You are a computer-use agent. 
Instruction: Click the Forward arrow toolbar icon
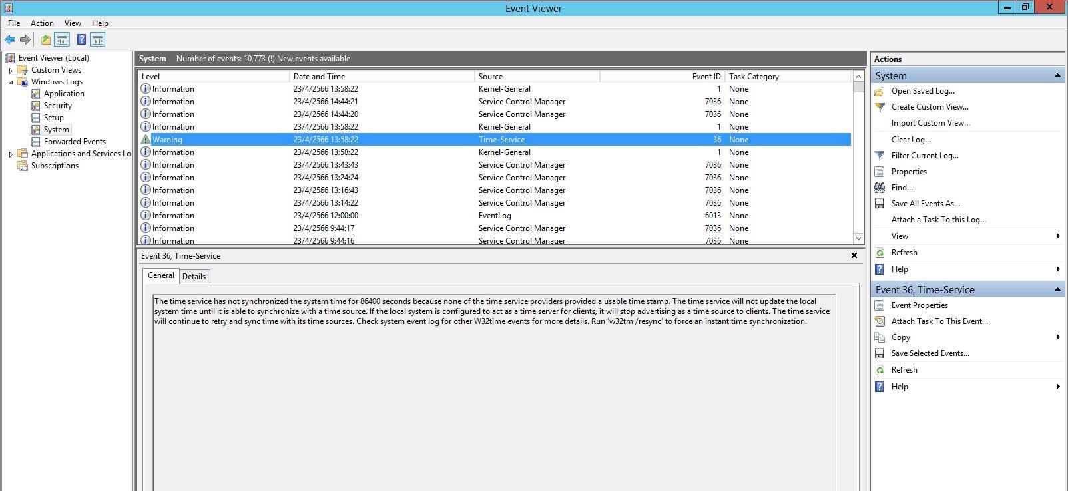[25, 40]
